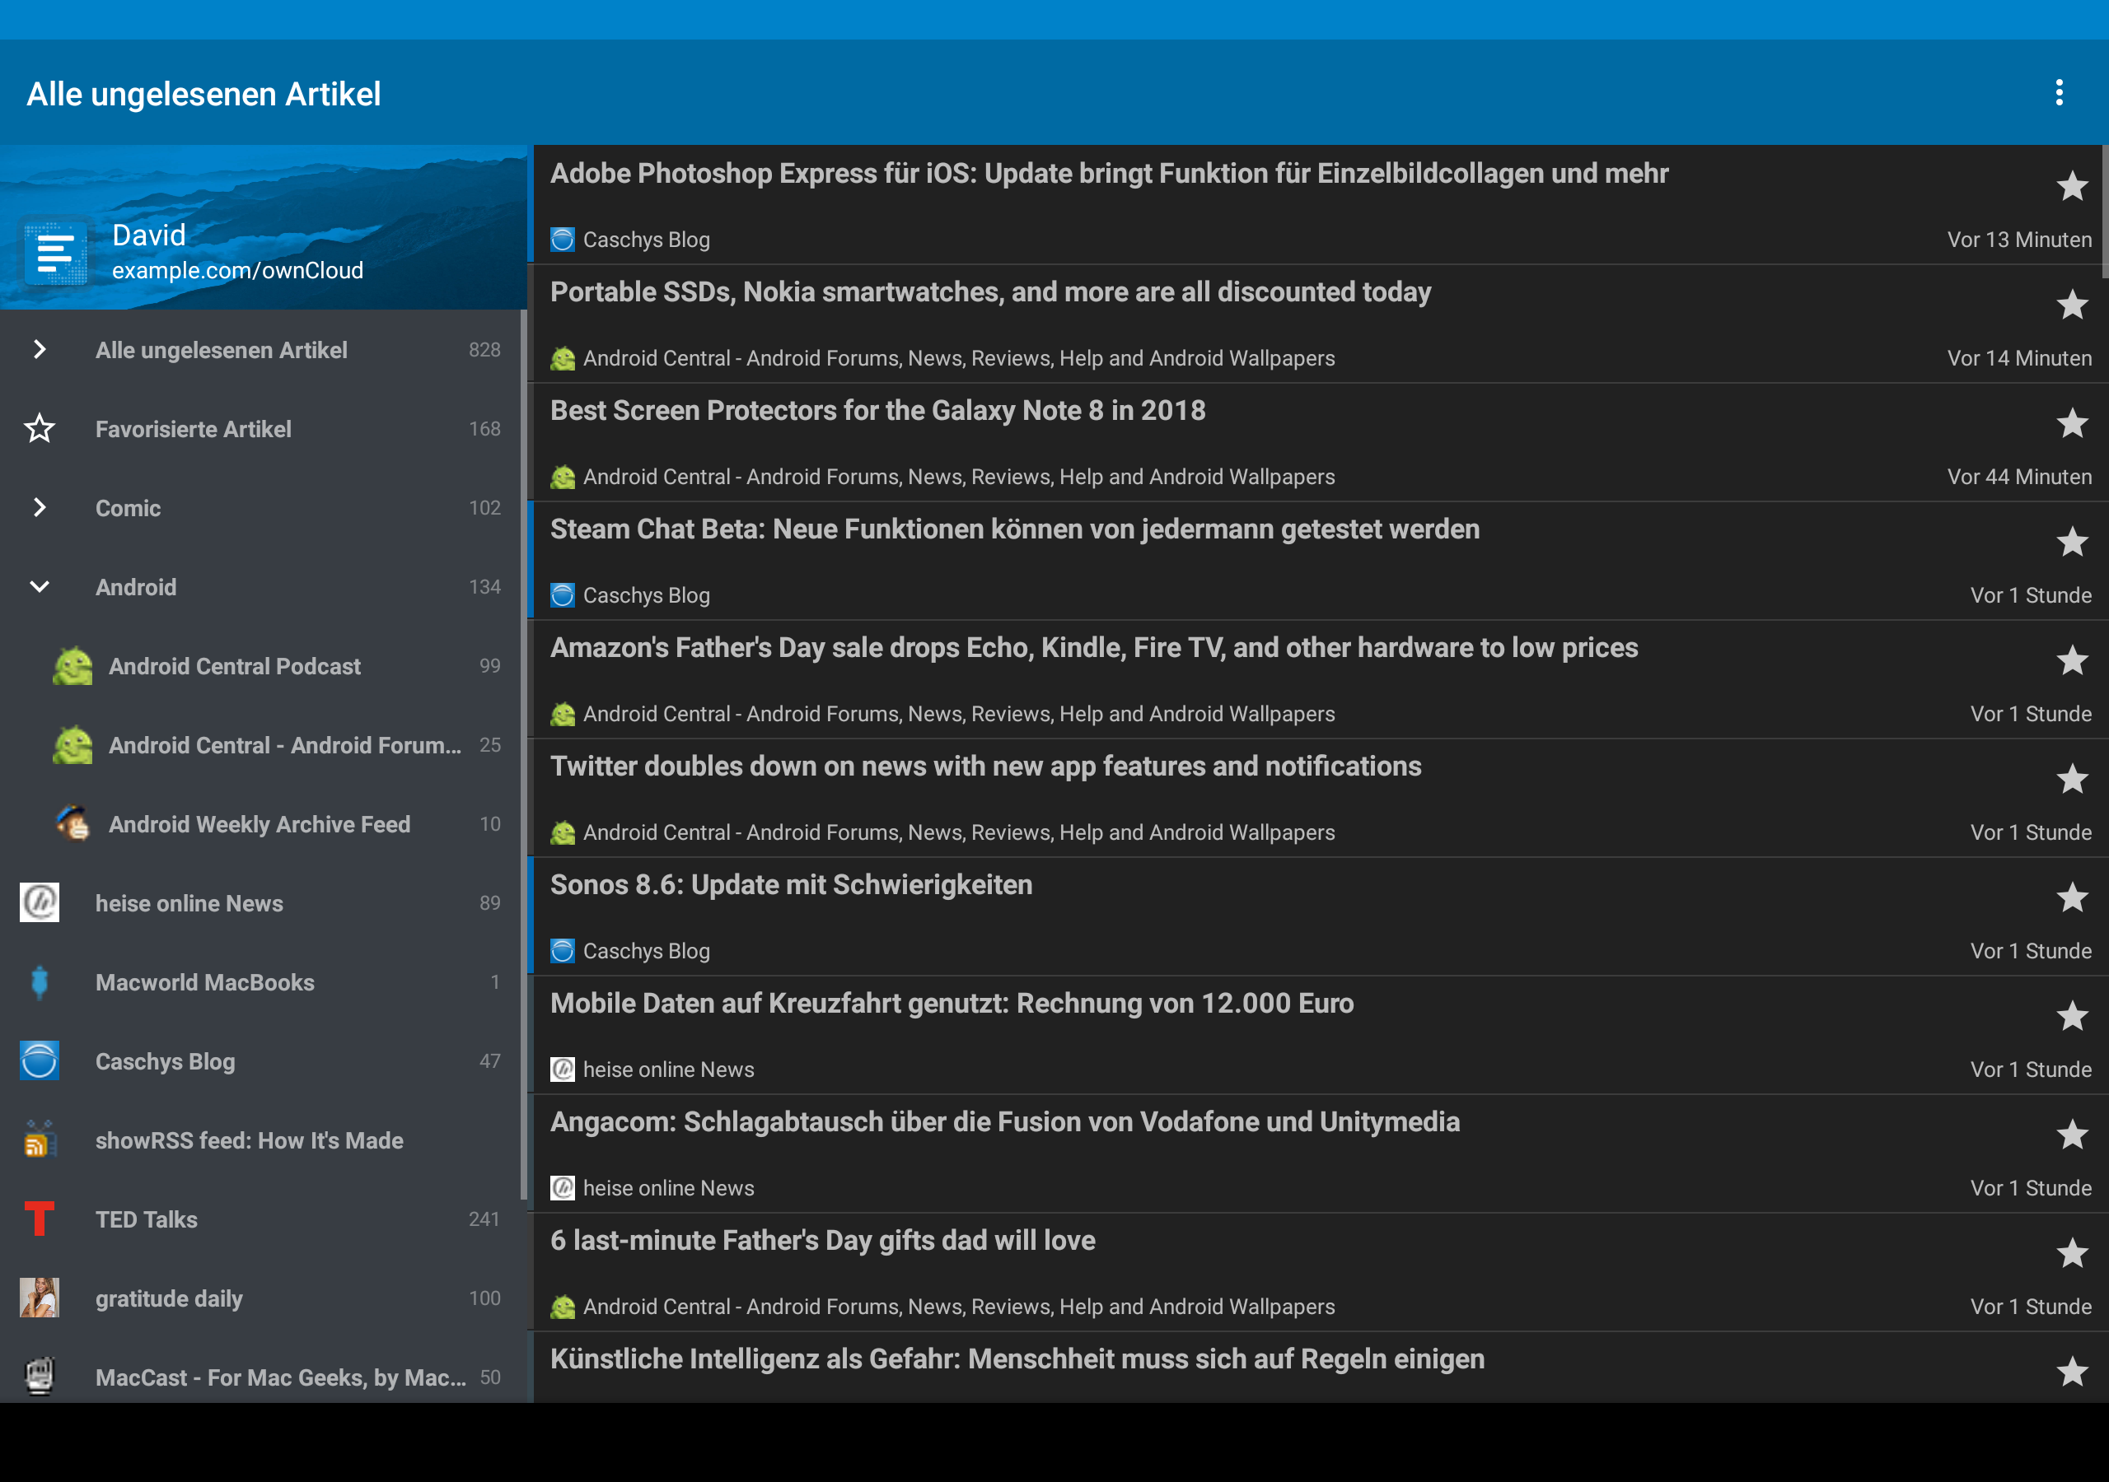
Task: Click the sidebar vertical scrollbar
Action: point(524,753)
